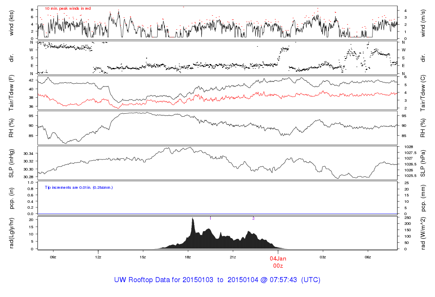This screenshot has width=435, height=297.
Task: Click the RH (%) left axis label
Action: pos(11,128)
